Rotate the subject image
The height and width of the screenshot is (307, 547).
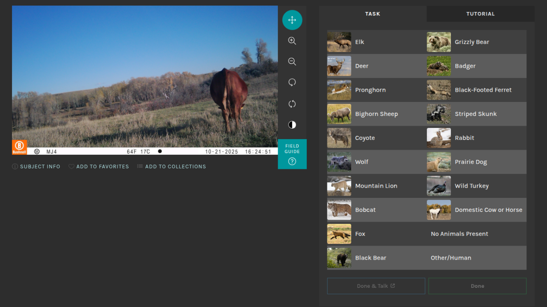click(x=292, y=83)
